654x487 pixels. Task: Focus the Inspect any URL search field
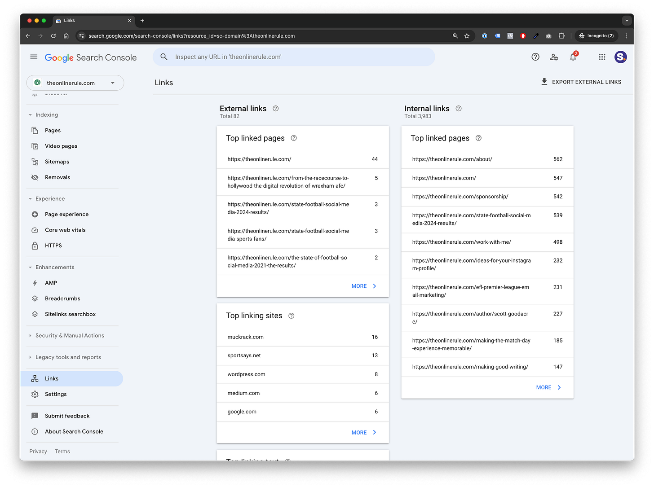tap(294, 57)
